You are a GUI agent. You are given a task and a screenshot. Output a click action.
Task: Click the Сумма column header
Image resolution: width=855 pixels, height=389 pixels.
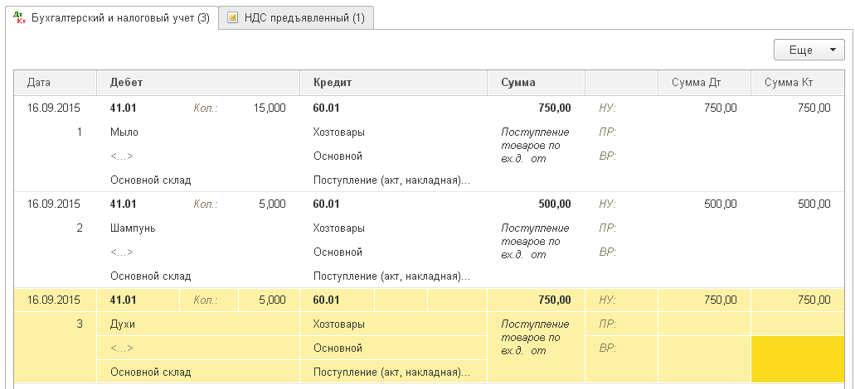tap(517, 83)
